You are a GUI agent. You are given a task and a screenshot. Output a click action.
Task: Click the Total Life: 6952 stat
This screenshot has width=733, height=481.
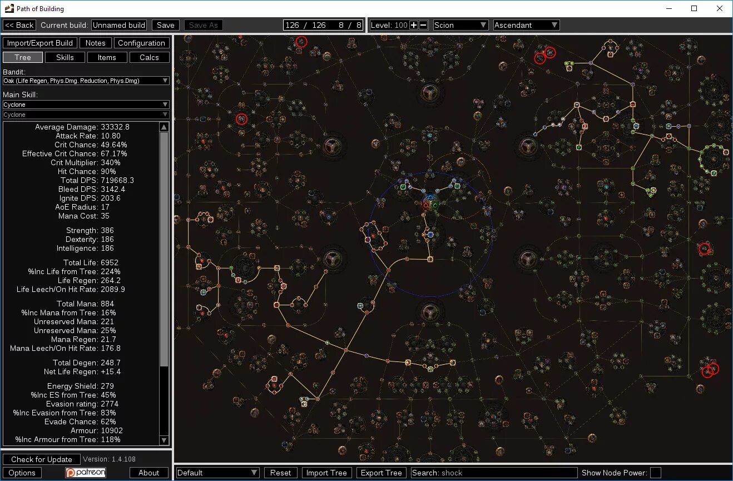click(x=91, y=262)
